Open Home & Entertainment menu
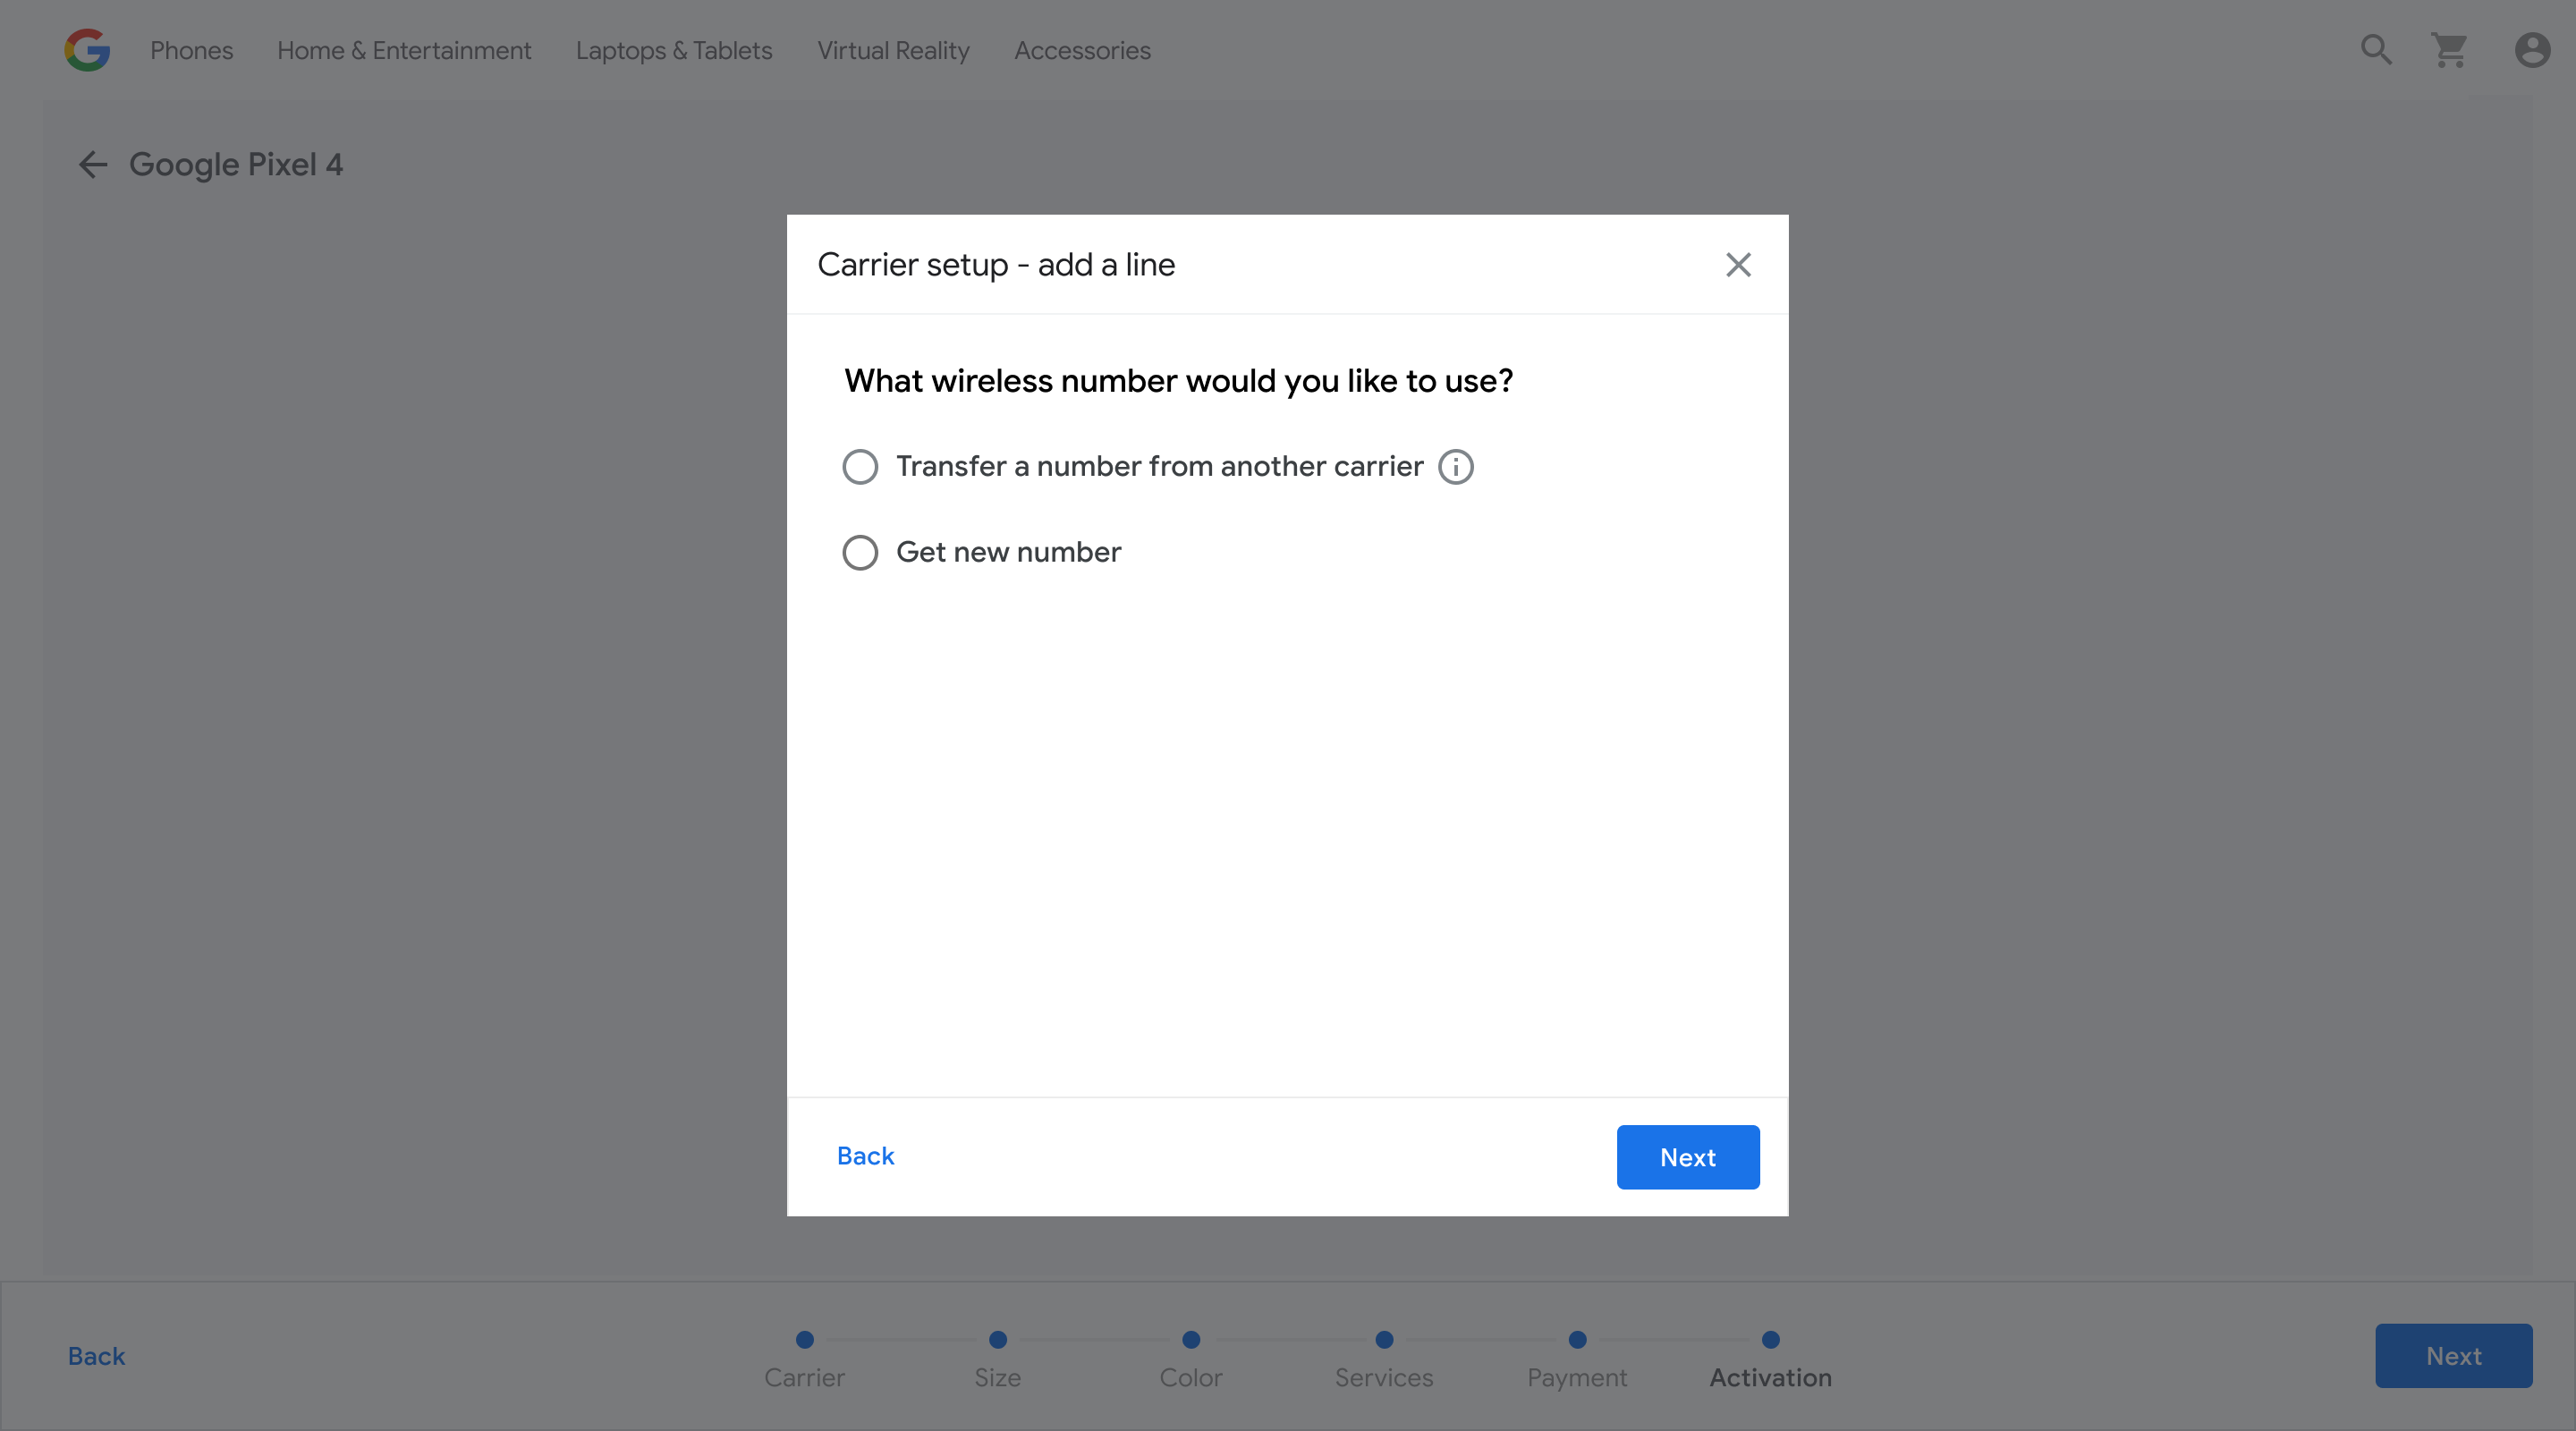The image size is (2576, 1431). point(404,50)
